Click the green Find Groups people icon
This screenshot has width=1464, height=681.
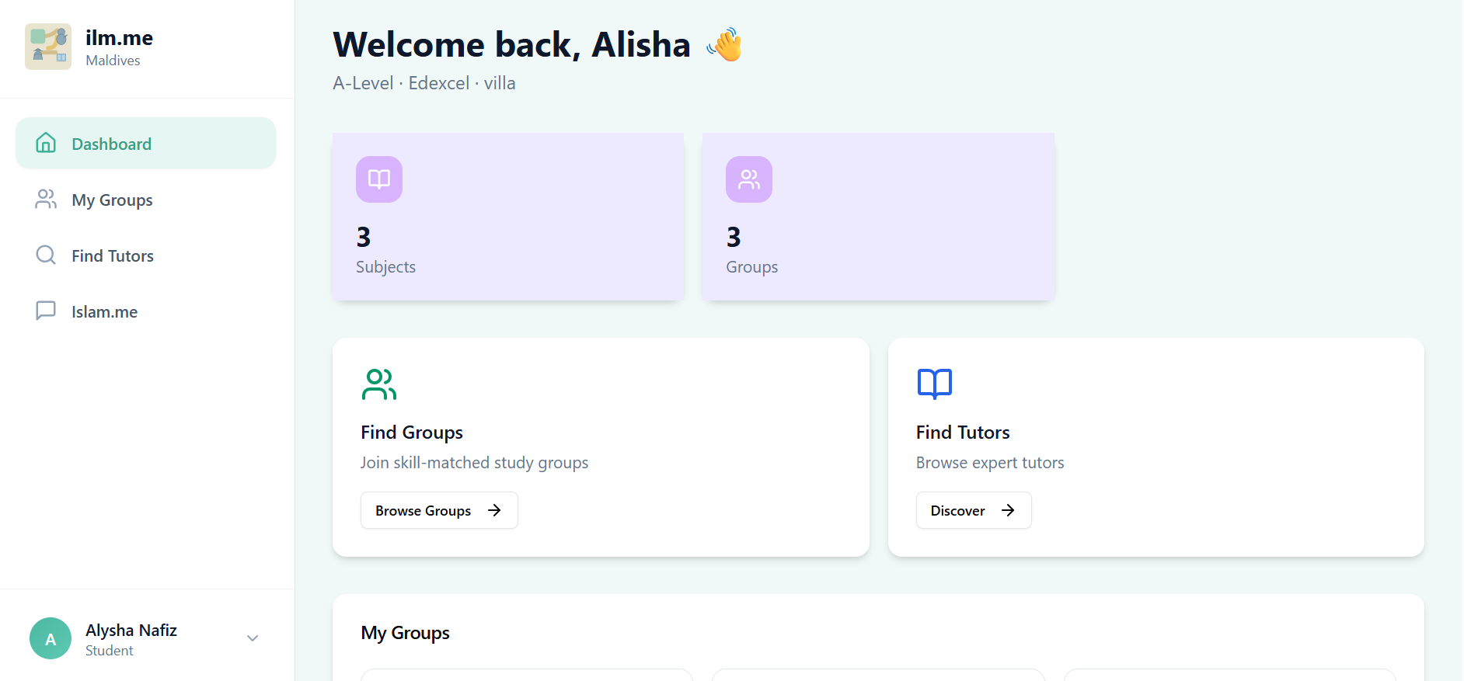[378, 384]
